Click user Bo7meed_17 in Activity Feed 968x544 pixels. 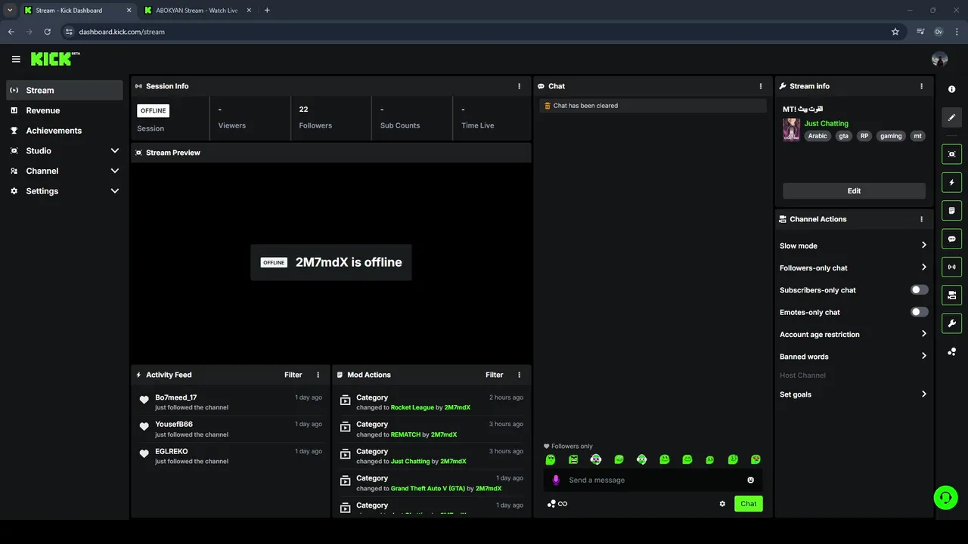pos(175,397)
